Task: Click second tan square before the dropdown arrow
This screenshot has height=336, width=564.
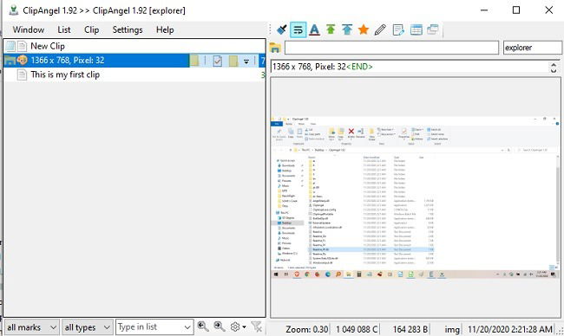Action: [233, 61]
